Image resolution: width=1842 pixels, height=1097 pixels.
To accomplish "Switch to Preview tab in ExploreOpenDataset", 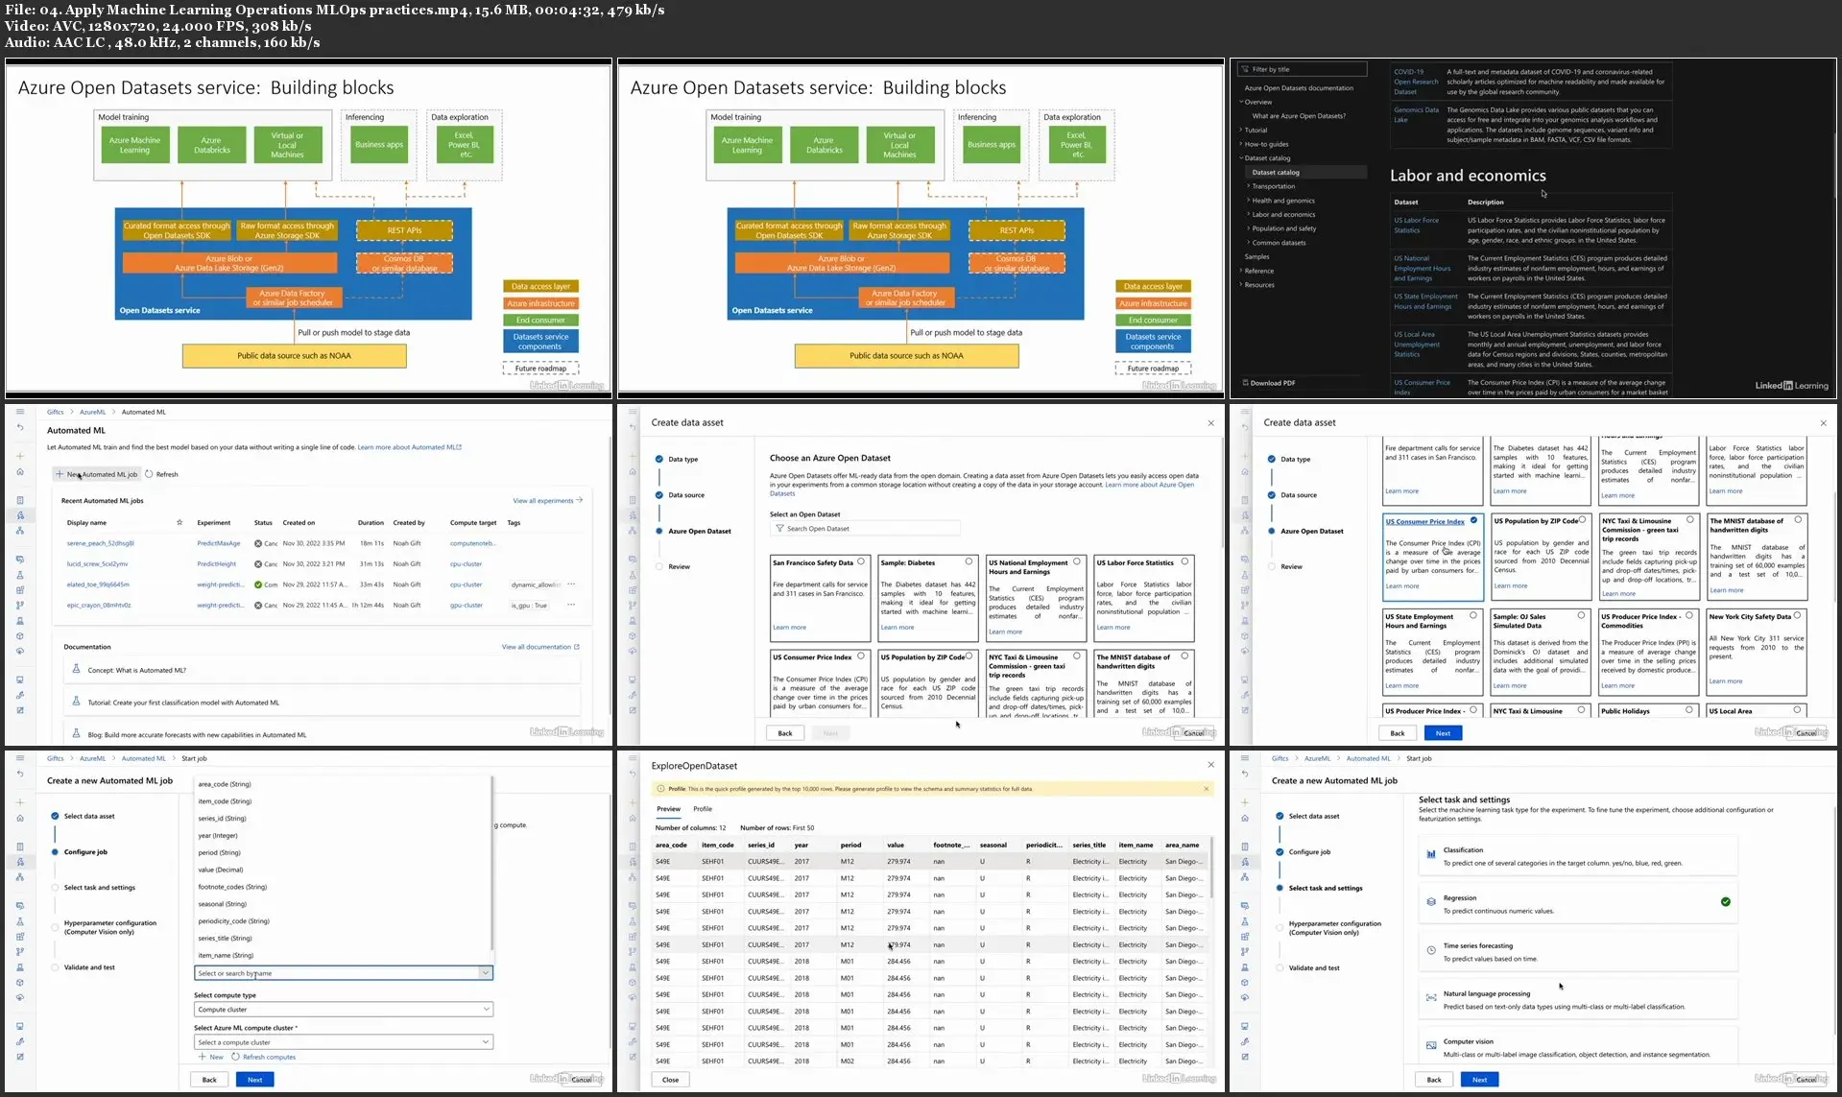I will 669,809.
